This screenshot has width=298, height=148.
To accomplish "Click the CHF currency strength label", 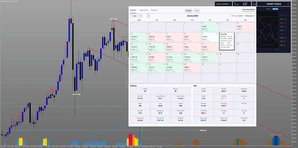I will tap(283, 41).
